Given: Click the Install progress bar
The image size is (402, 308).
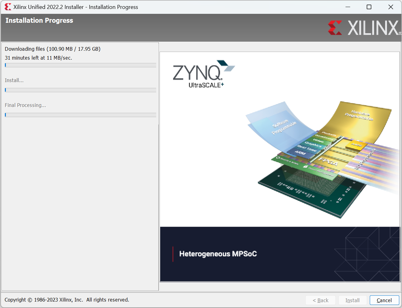Looking at the screenshot, I should pyautogui.click(x=80, y=90).
